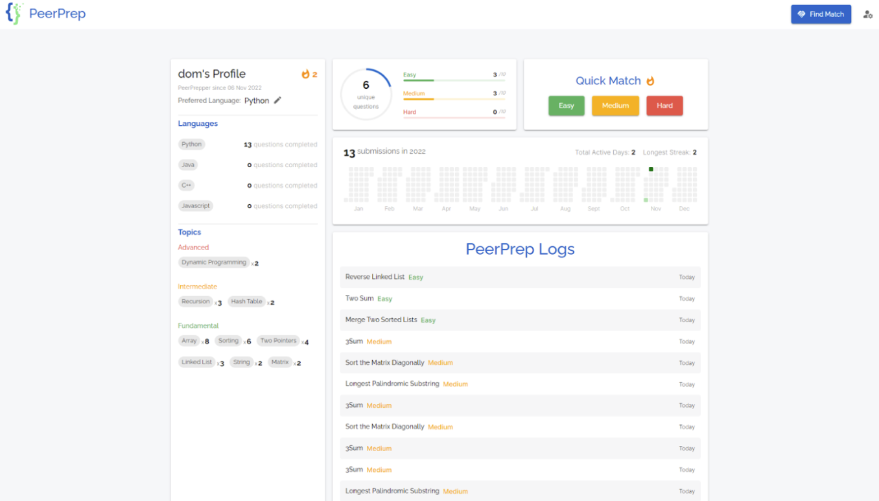Click the 'PeerPrepper since 06 Nov 2022' text

click(x=220, y=87)
